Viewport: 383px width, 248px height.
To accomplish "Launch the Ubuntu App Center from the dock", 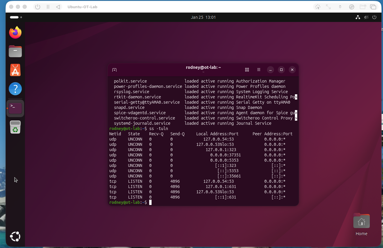I will point(15,70).
